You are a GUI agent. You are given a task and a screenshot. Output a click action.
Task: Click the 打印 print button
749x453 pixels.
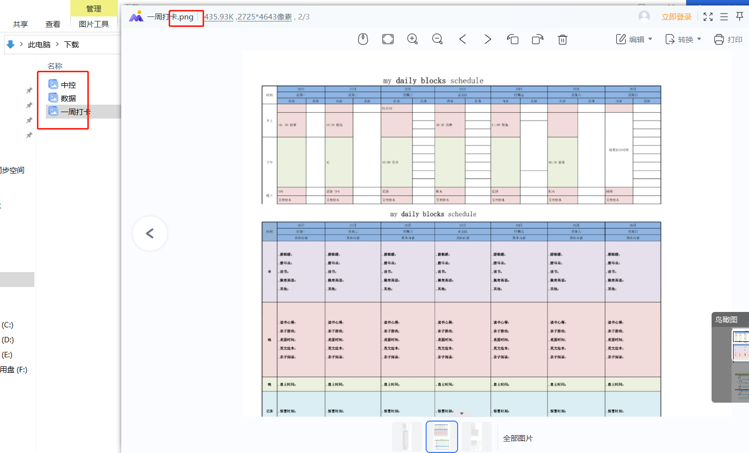point(728,39)
